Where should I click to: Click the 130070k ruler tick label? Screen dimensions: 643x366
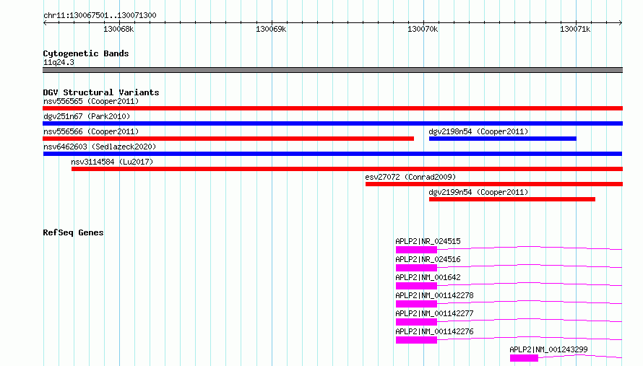pos(423,29)
